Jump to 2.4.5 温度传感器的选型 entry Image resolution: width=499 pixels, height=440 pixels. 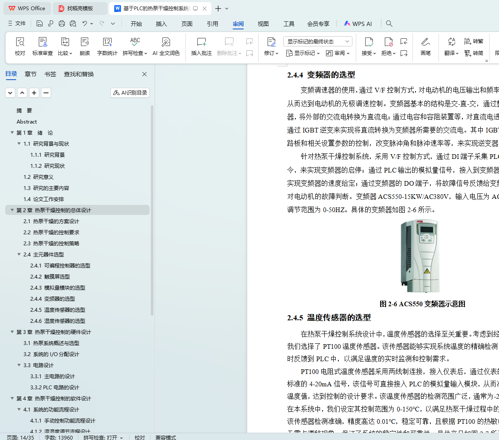coord(58,310)
